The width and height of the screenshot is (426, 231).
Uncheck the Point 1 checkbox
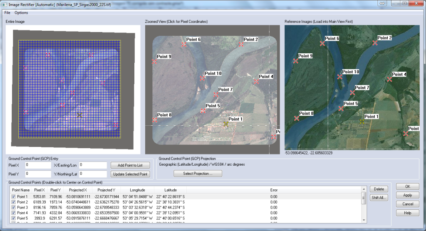coord(13,196)
